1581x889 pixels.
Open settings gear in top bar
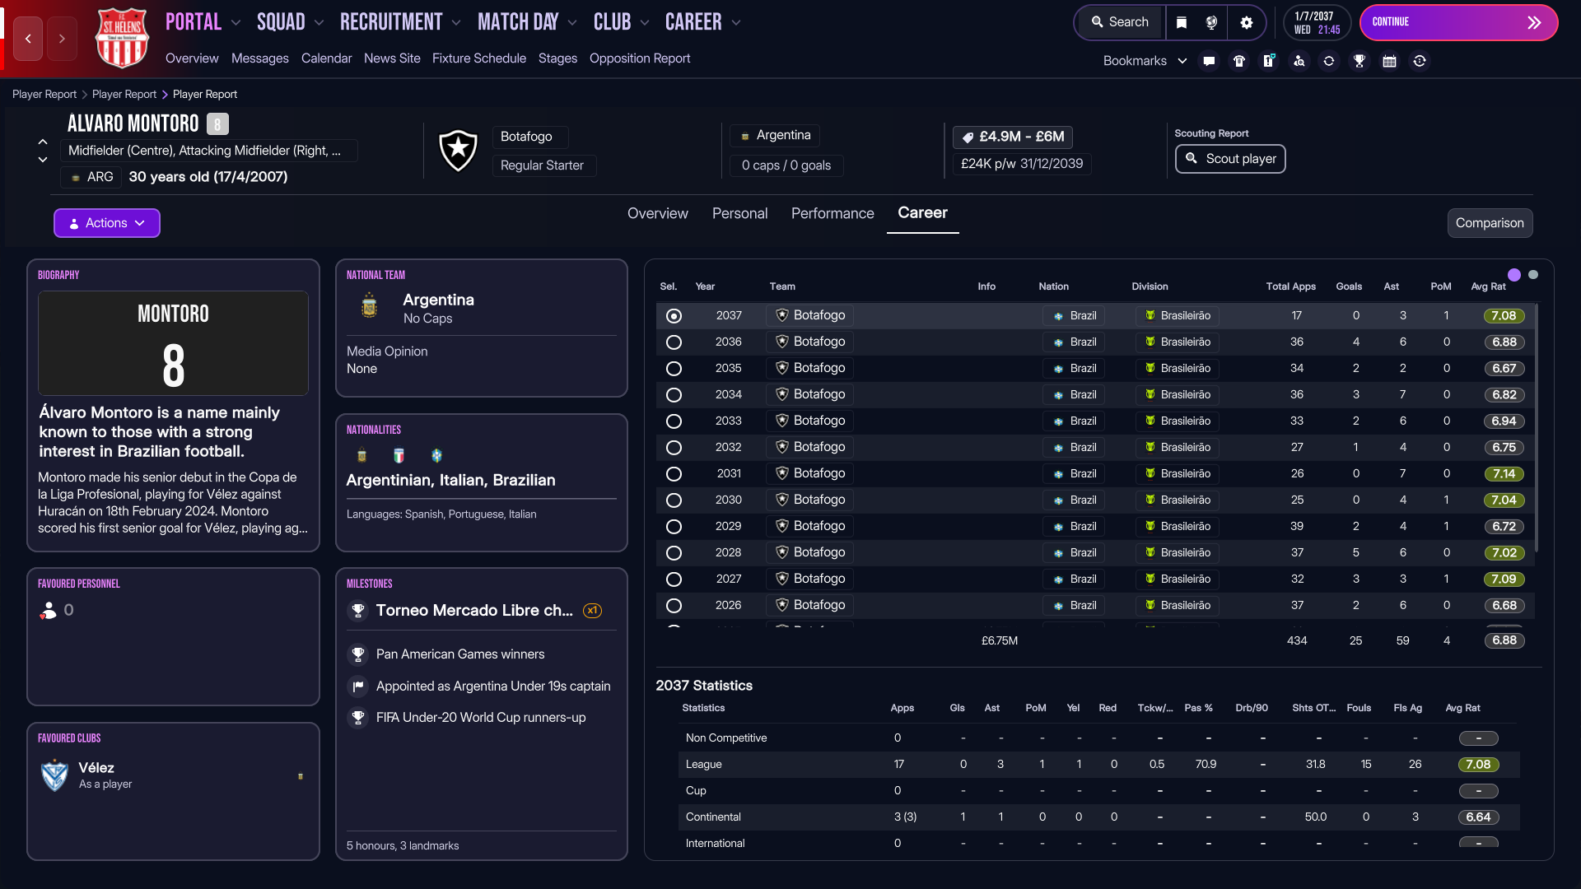[1247, 22]
